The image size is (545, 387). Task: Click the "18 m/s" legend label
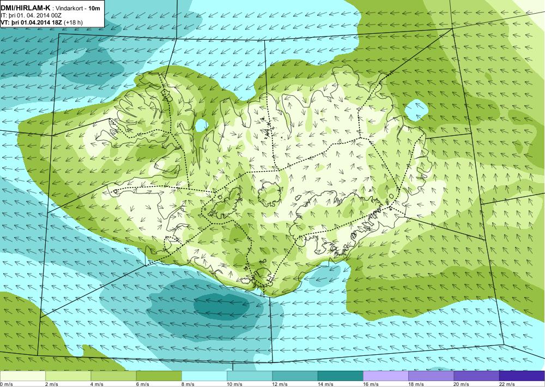pyautogui.click(x=416, y=384)
